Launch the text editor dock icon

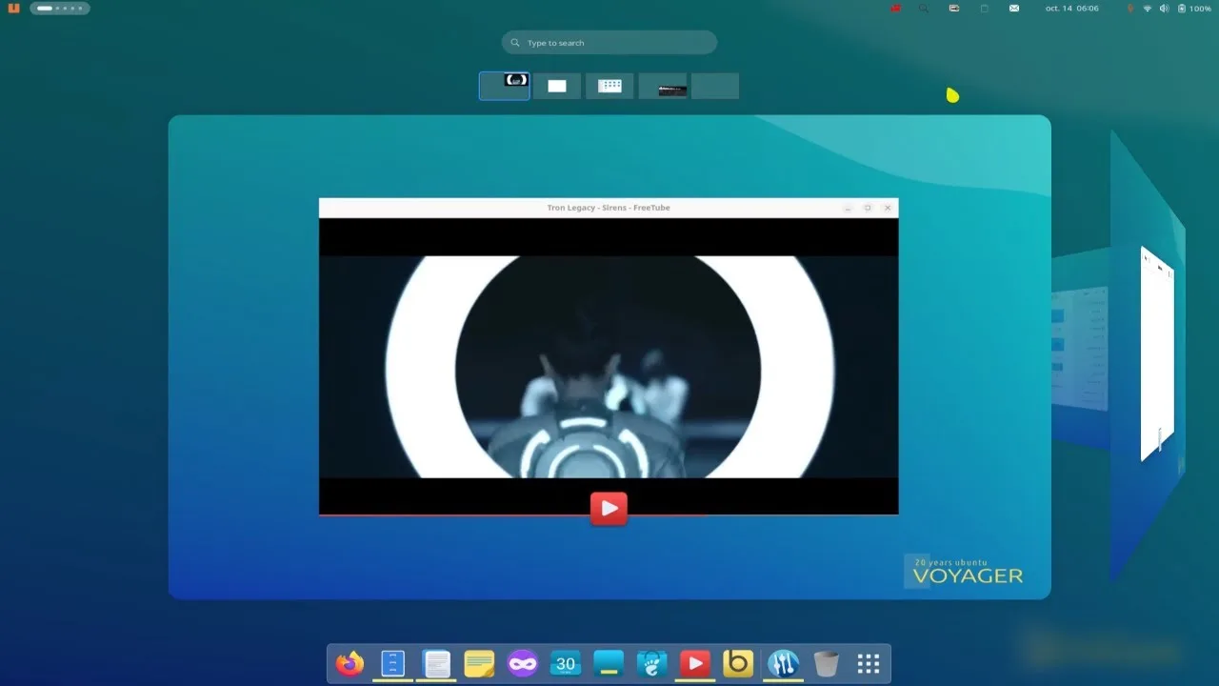pos(436,663)
